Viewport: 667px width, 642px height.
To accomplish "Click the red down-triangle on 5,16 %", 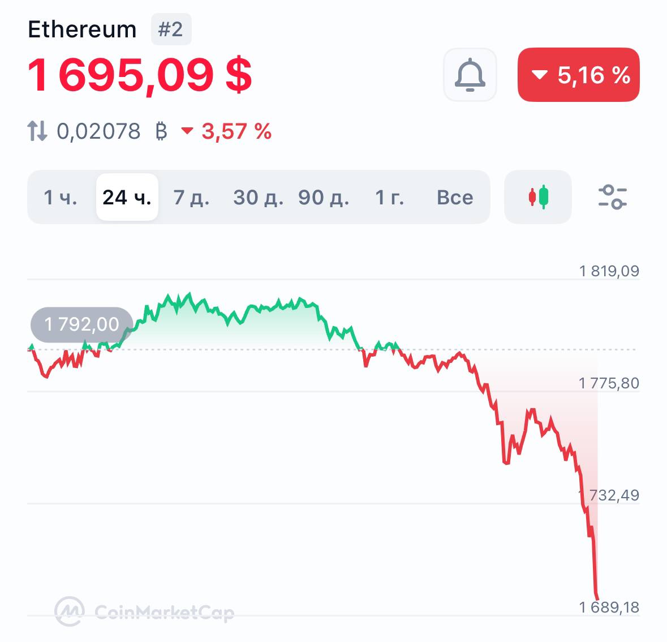I will tap(539, 75).
